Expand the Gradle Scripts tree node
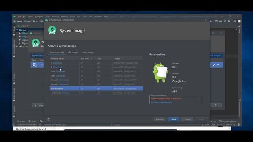 pos(17,47)
